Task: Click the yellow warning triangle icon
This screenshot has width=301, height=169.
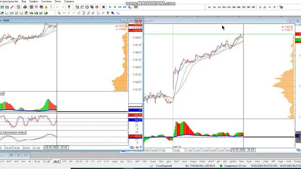Action: [46, 7]
